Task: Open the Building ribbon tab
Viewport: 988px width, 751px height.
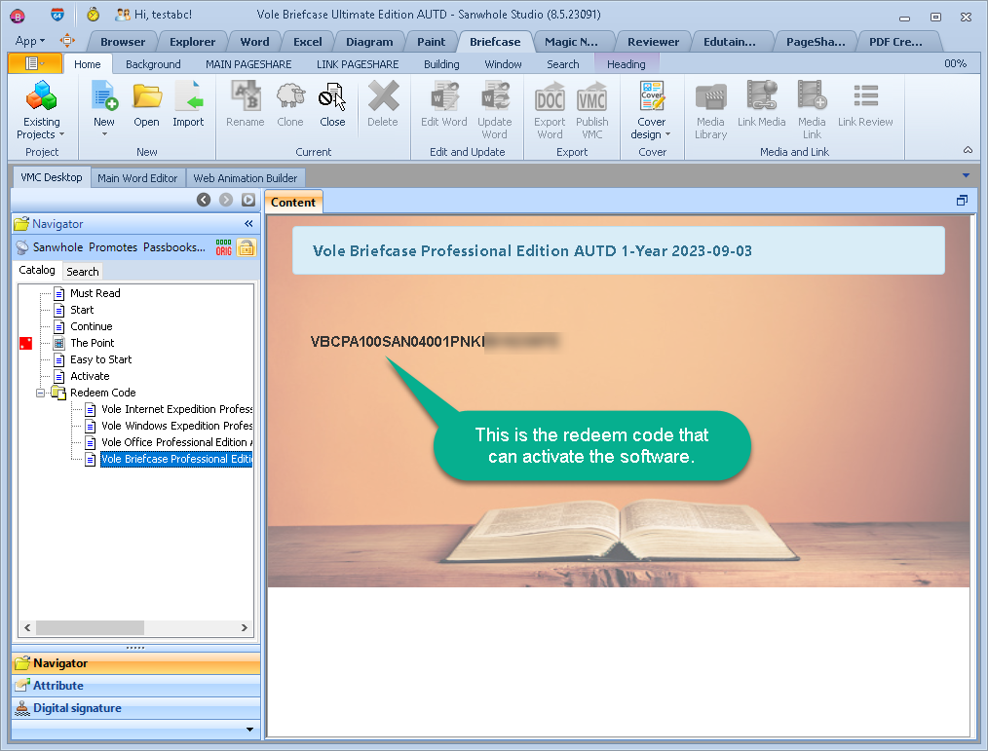Action: pyautogui.click(x=441, y=64)
